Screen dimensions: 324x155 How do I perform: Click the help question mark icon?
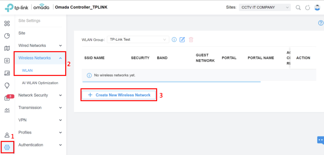[321, 23]
